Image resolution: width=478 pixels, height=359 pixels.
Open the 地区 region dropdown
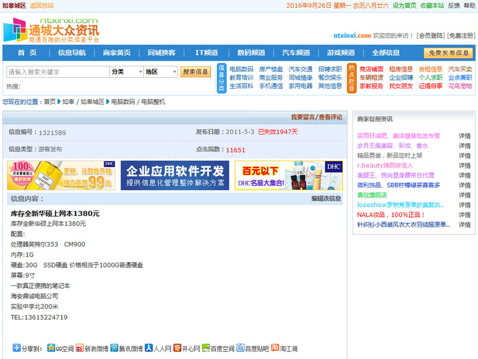coord(161,72)
